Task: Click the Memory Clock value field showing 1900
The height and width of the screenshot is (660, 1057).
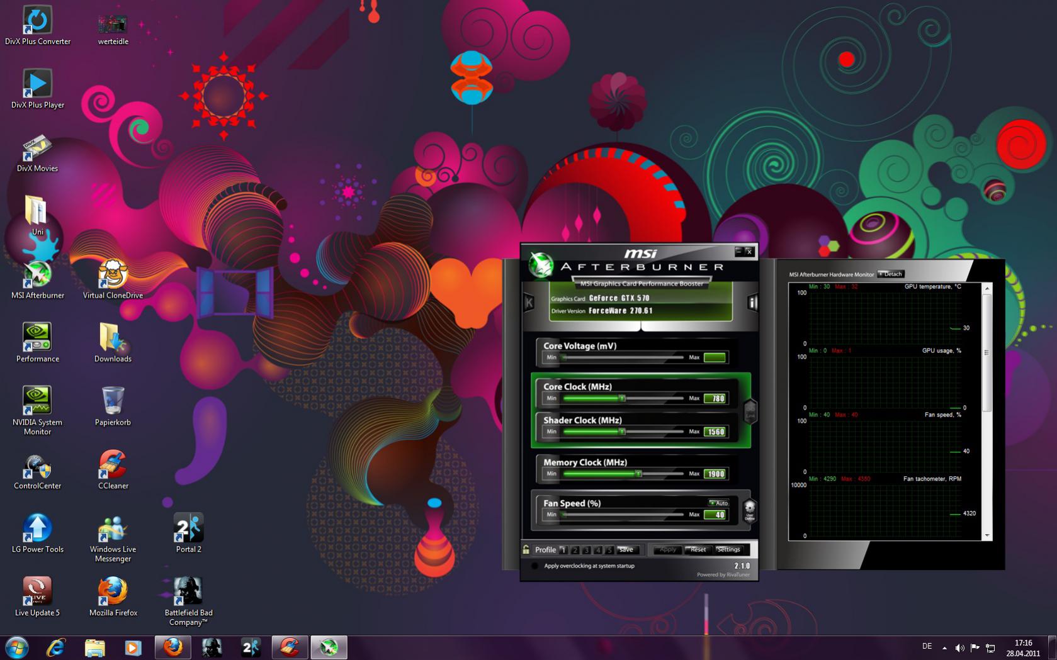Action: pyautogui.click(x=715, y=474)
